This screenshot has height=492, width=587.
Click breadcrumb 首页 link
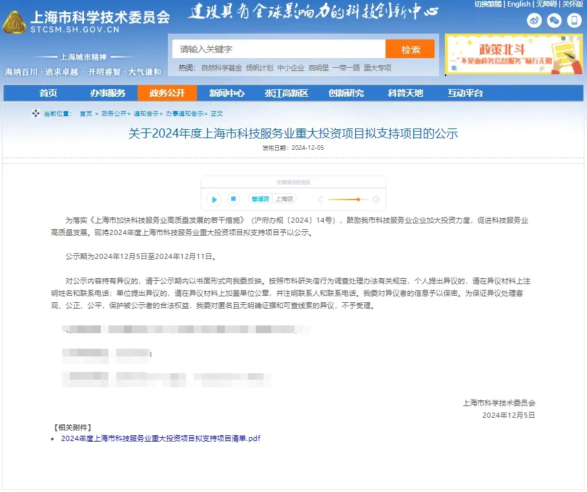pyautogui.click(x=86, y=114)
